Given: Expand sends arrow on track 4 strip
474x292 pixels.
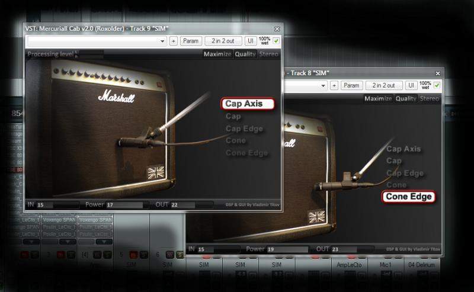Looking at the screenshot, I should click(x=104, y=242).
